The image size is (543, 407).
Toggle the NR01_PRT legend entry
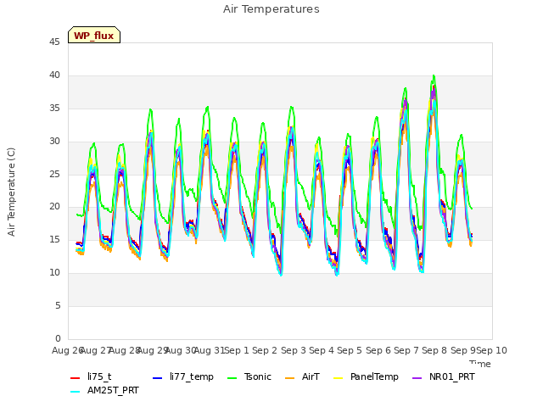click(x=444, y=376)
